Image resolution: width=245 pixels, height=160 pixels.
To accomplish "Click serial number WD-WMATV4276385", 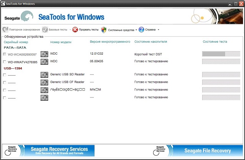I will (x=23, y=62).
